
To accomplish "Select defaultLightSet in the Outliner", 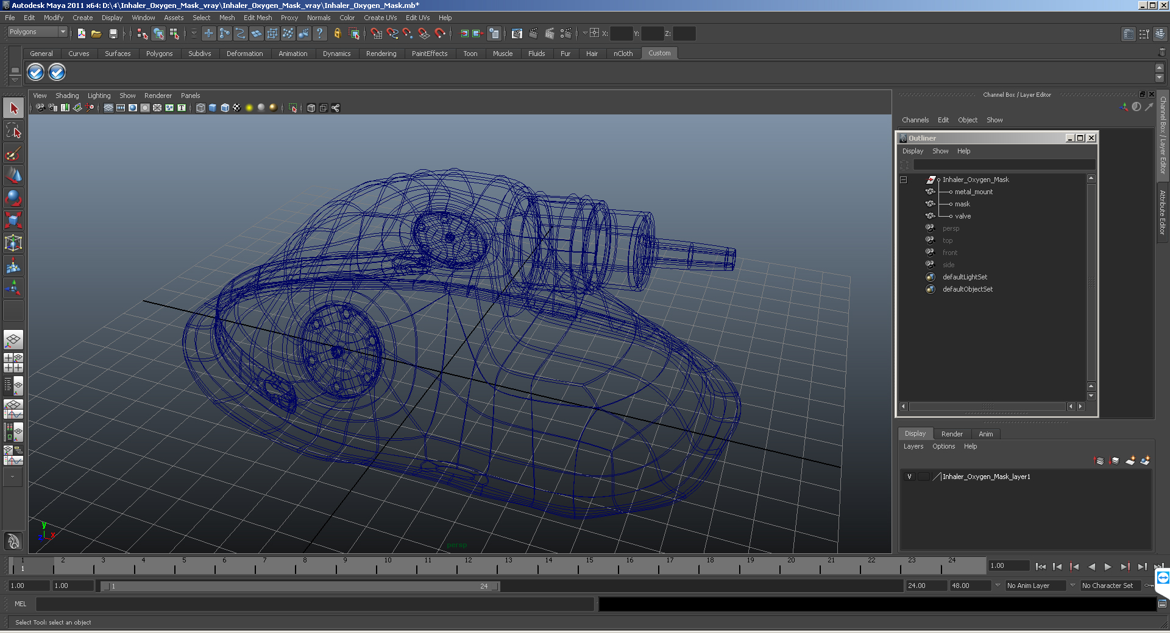I will point(965,277).
